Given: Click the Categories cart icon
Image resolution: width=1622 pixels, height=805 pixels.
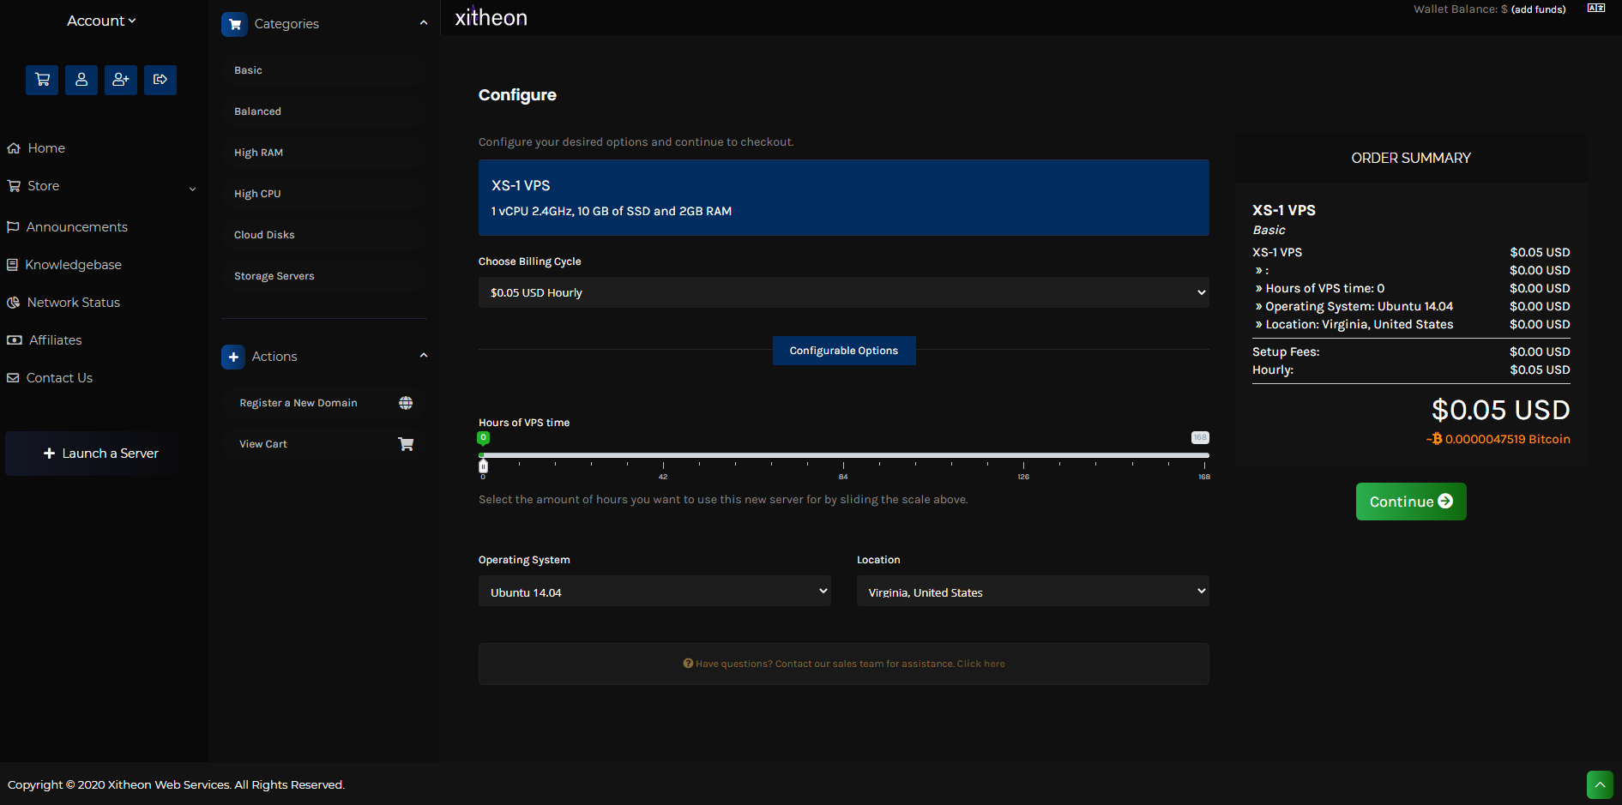Looking at the screenshot, I should (234, 24).
